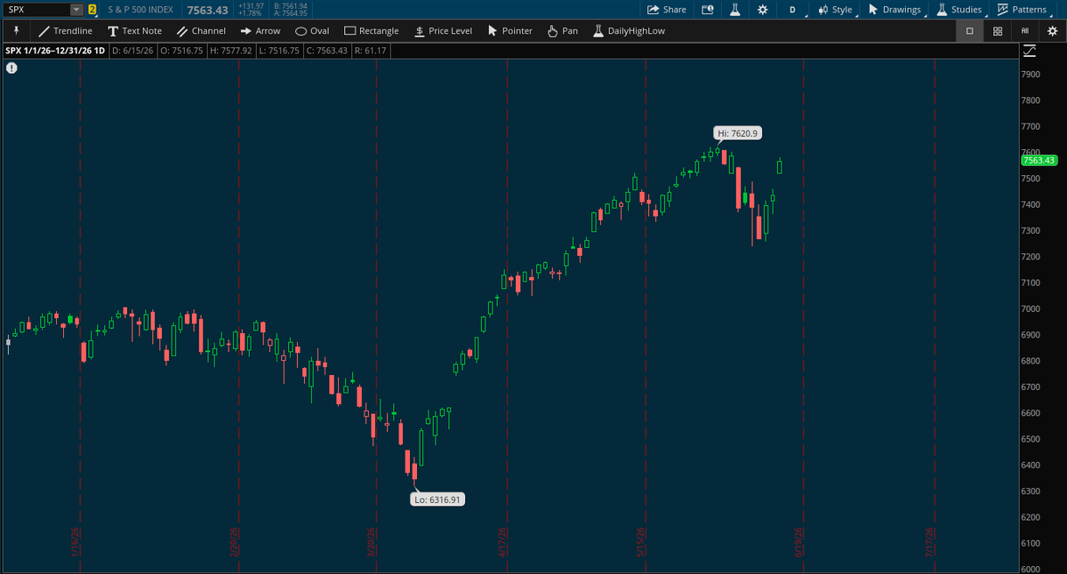1067x574 pixels.
Task: Click the flask icon in top bar
Action: [735, 10]
